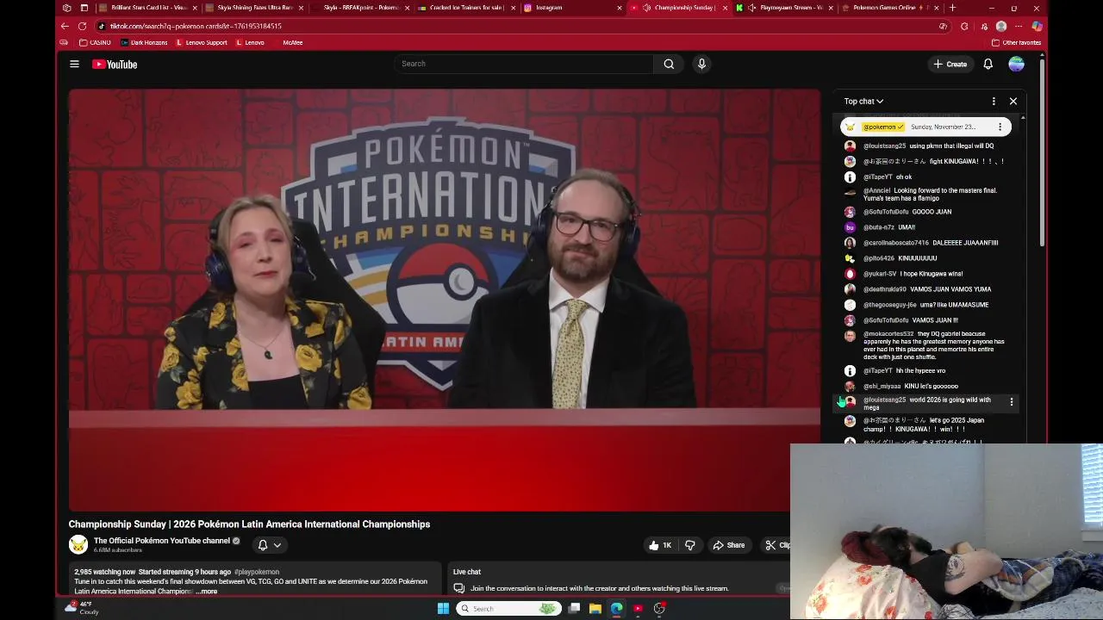Image resolution: width=1103 pixels, height=620 pixels.
Task: Click the @thegooseguy-j6e chat username
Action: [x=890, y=305]
